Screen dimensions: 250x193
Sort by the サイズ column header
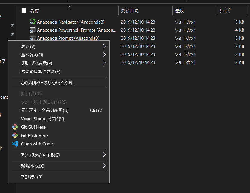click(x=225, y=11)
